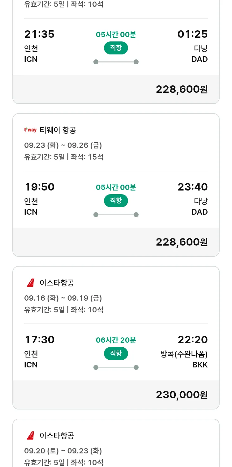Viewport: 232px width, 467px height.
Task: Click the route line of the 19:50 flight
Action: coord(116,215)
